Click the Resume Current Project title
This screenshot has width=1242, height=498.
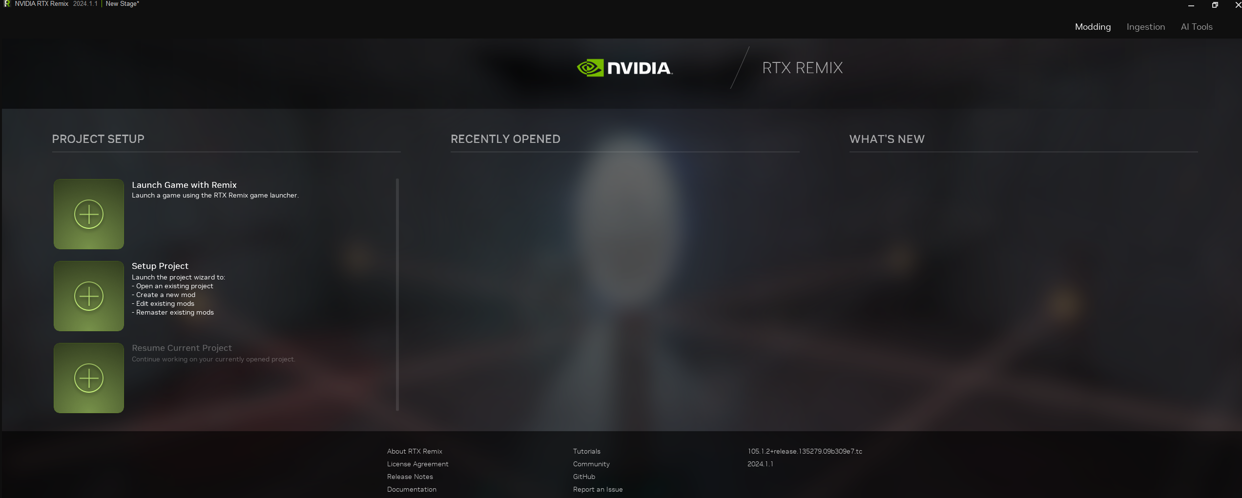tap(182, 348)
